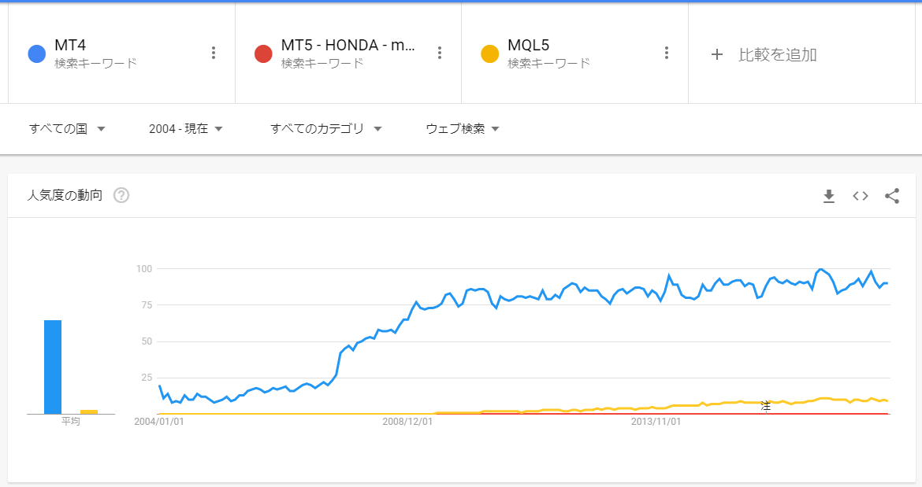Click the plus icon to add comparison
The image size is (922, 487).
pos(716,54)
